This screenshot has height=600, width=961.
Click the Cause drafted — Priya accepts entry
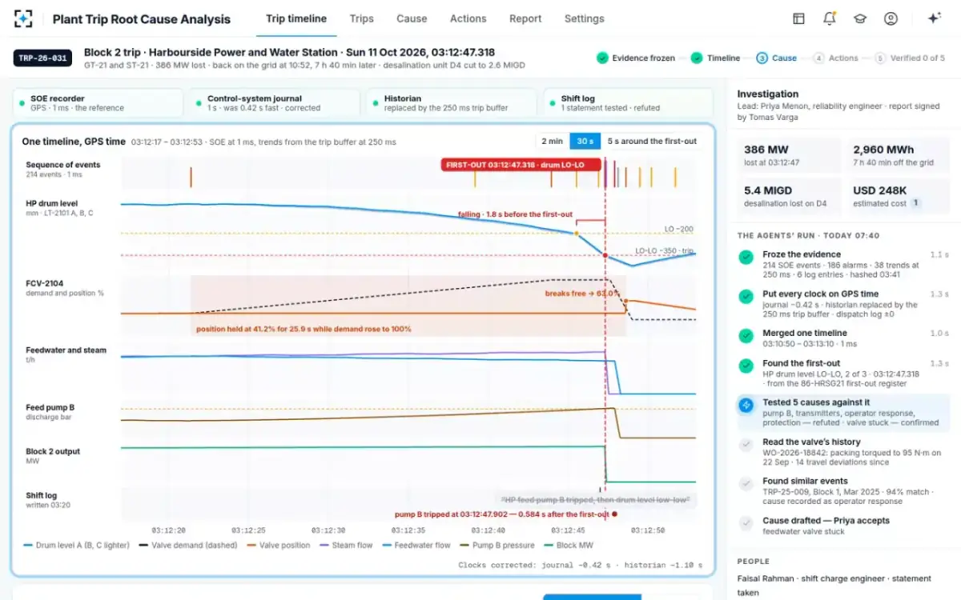pos(844,526)
